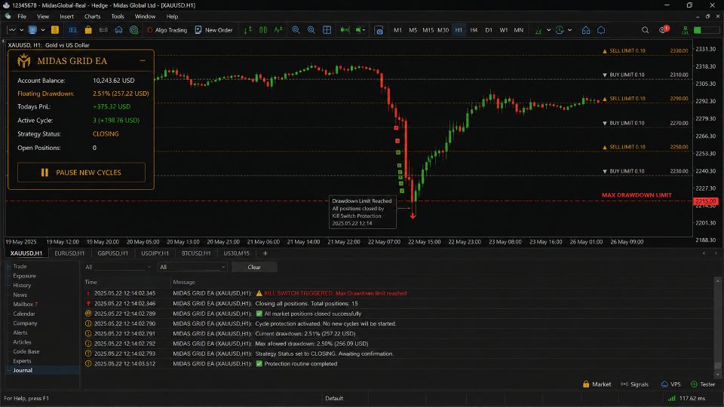Click the gold dollar icon in toolbar

coord(55,30)
